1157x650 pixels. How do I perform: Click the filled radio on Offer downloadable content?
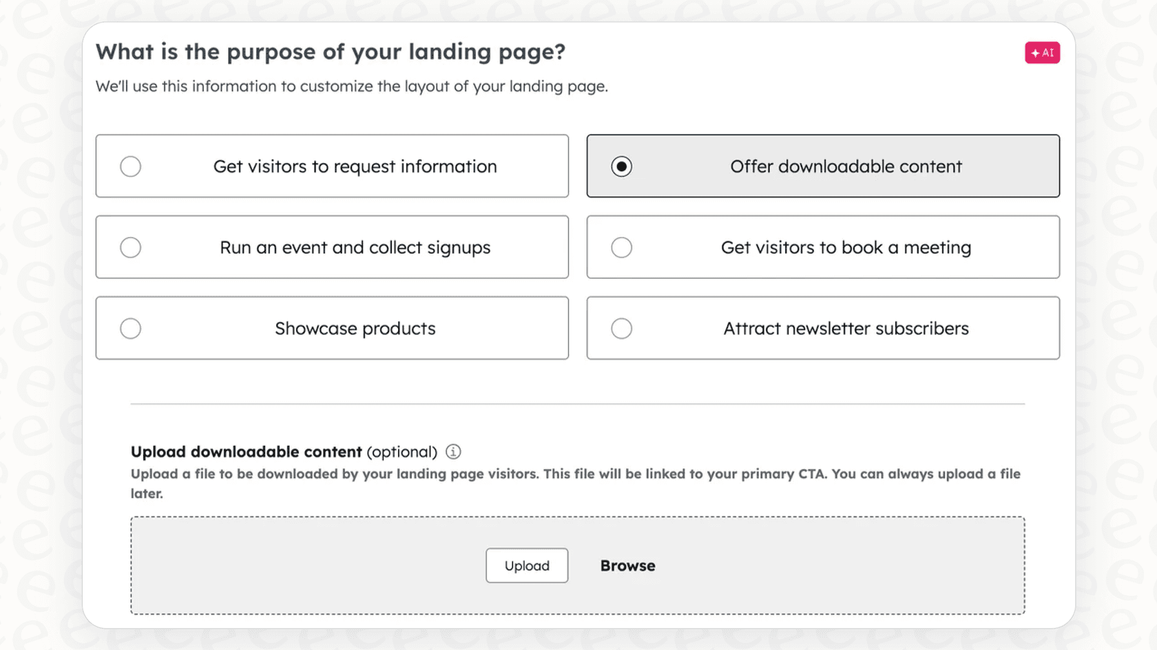tap(622, 166)
